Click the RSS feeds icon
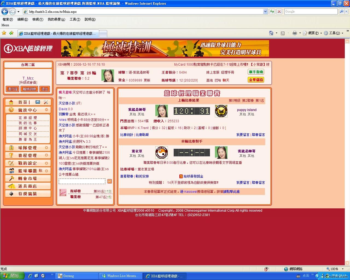This screenshot has height=280, width=350. [283, 33]
